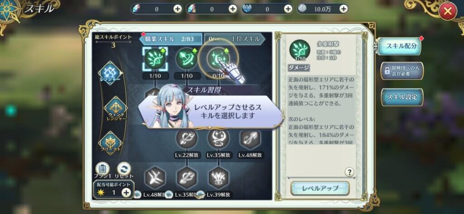Click the レベルアップ button
Screen dimensions: 464x214
point(320,188)
